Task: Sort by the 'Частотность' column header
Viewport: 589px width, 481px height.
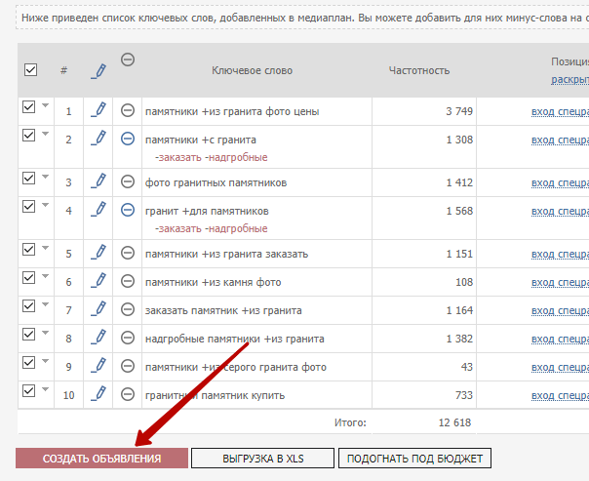Action: (418, 70)
